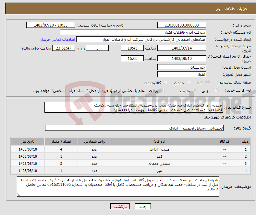256x215 pixels.
Task: Select the متوسط purchase type radio
Action: click(x=195, y=90)
